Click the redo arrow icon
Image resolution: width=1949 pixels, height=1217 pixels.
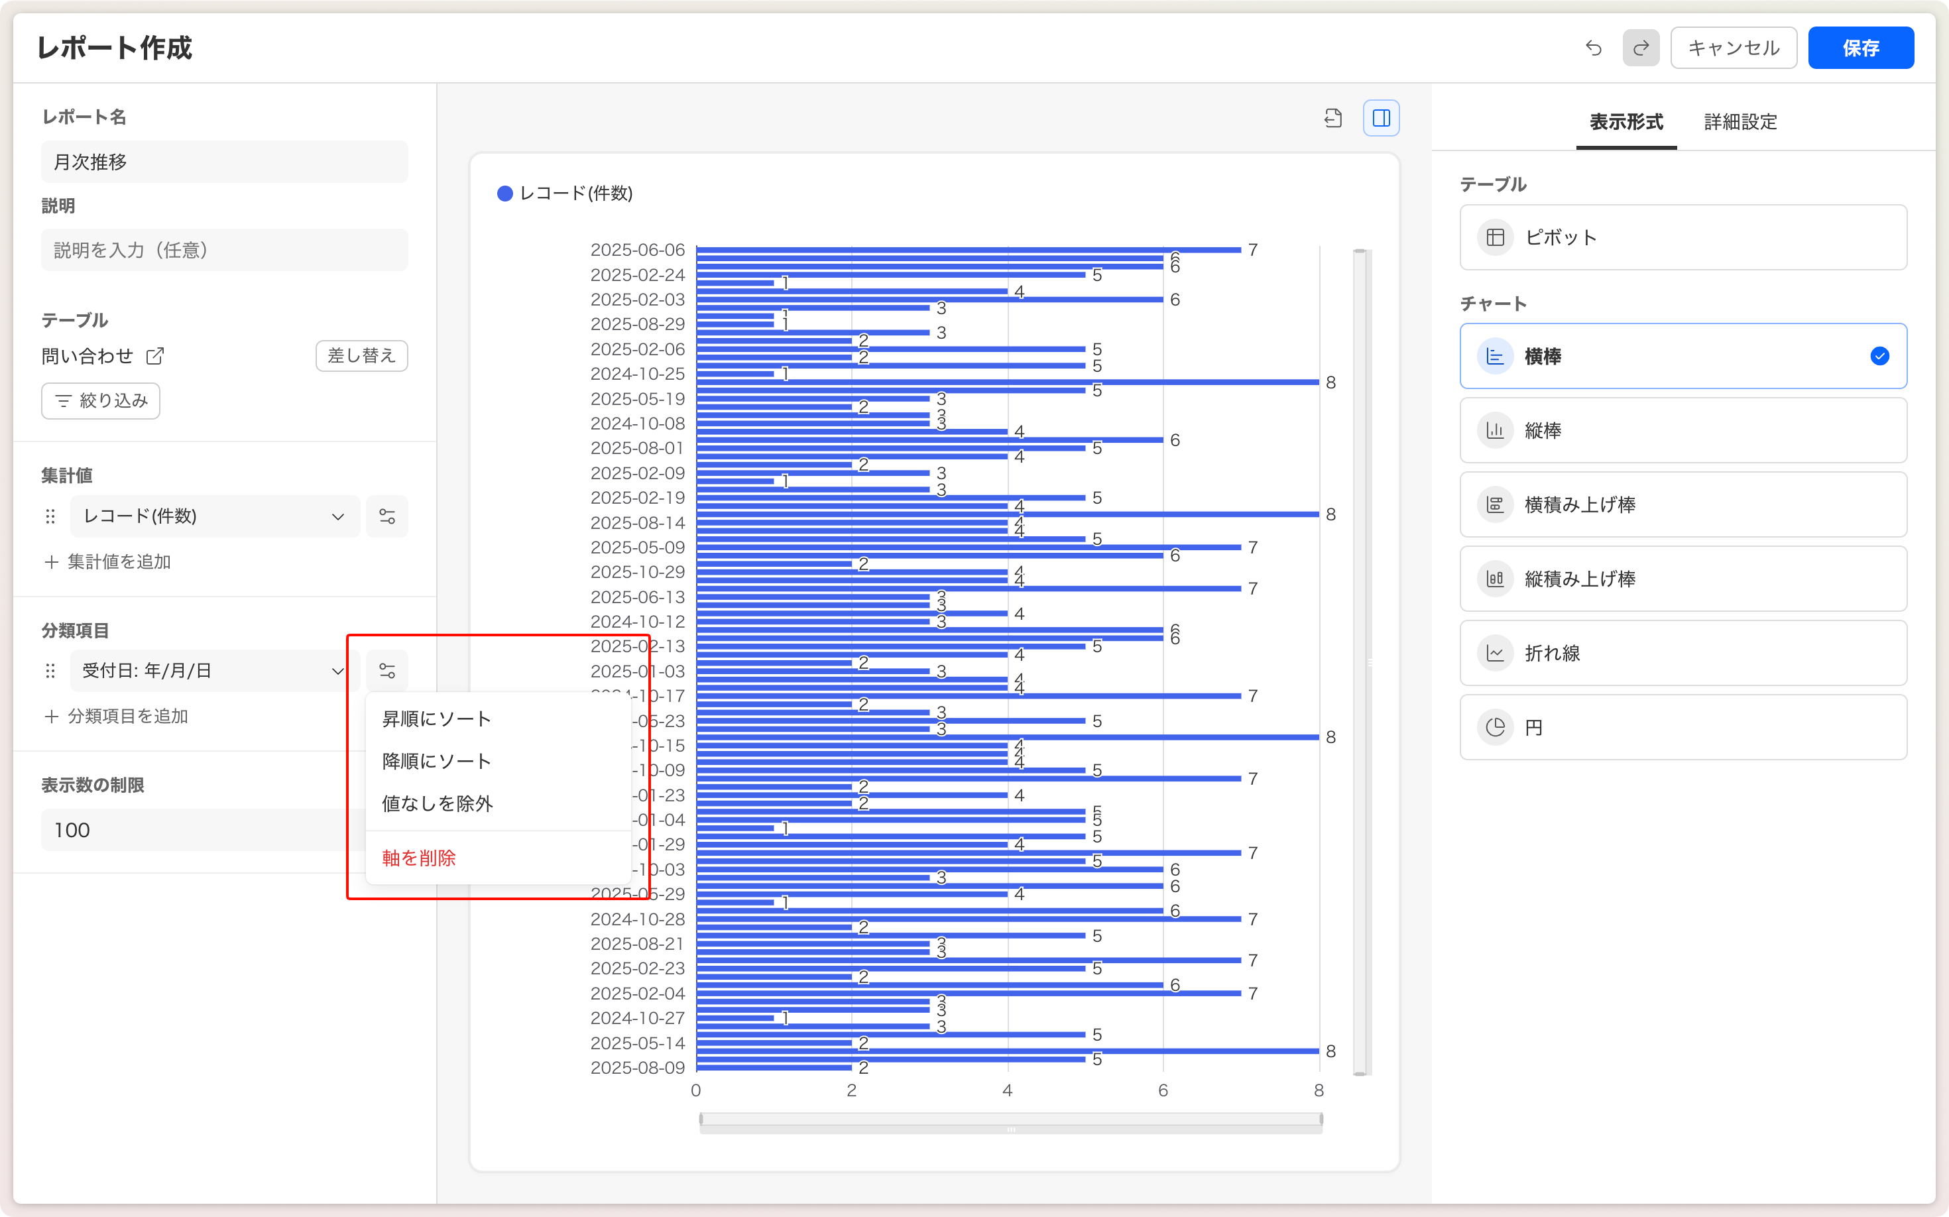pyautogui.click(x=1641, y=48)
